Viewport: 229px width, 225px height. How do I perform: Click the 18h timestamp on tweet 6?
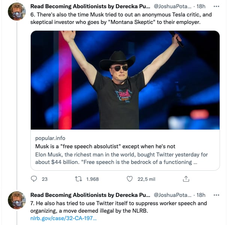[201, 7]
